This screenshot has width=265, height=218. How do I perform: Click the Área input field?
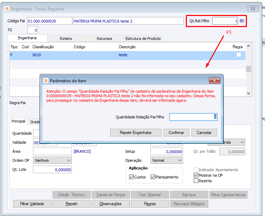(52, 151)
